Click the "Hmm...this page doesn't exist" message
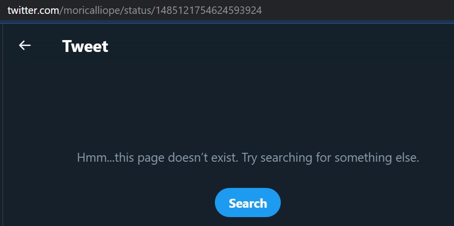454x226 pixels. tap(157, 158)
